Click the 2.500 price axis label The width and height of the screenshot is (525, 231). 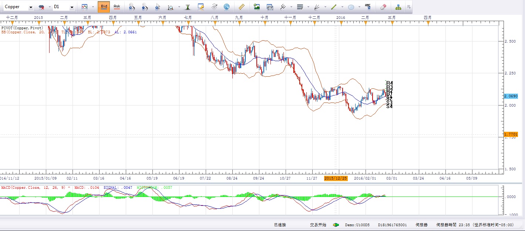tap(511, 41)
